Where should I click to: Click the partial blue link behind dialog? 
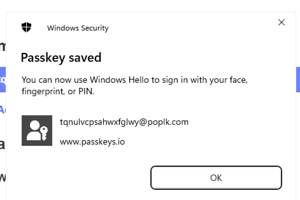click(x=3, y=110)
